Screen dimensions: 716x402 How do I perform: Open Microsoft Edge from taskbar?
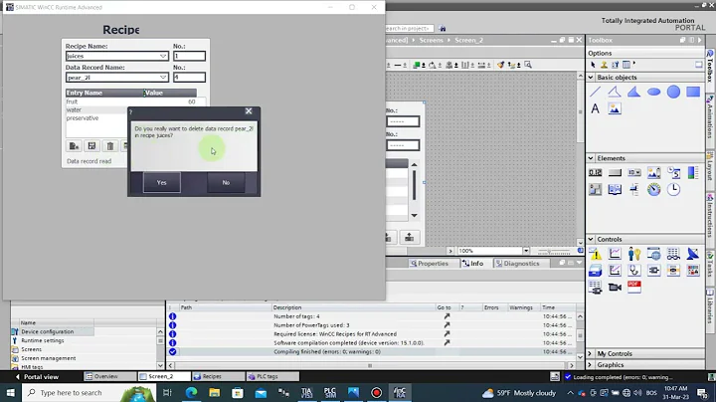pyautogui.click(x=191, y=393)
